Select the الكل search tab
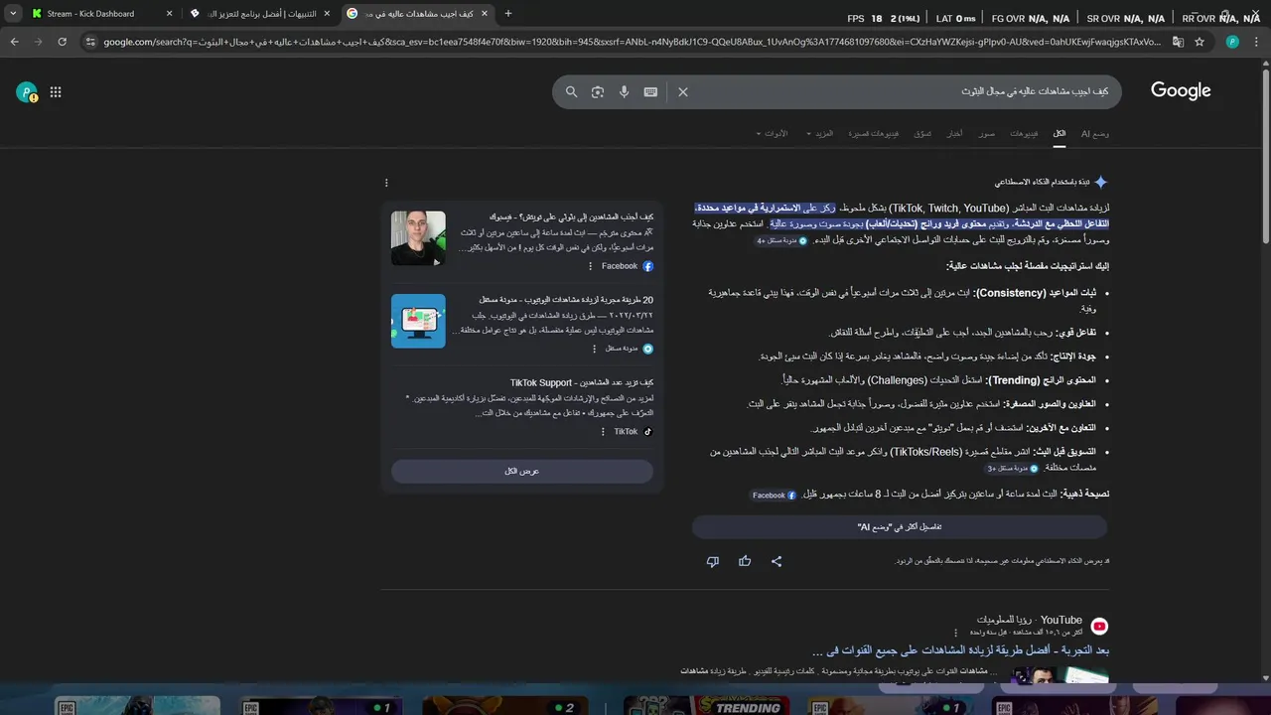Screen dimensions: 1271x715 tap(1059, 133)
